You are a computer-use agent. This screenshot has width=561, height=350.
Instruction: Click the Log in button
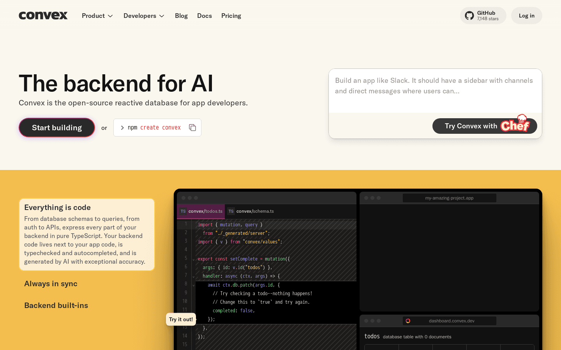point(526,16)
